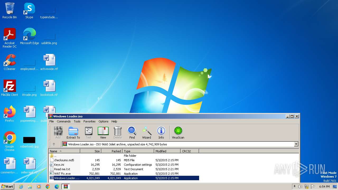Open the Help menu
Screen dimensions: 338x190
point(114,121)
